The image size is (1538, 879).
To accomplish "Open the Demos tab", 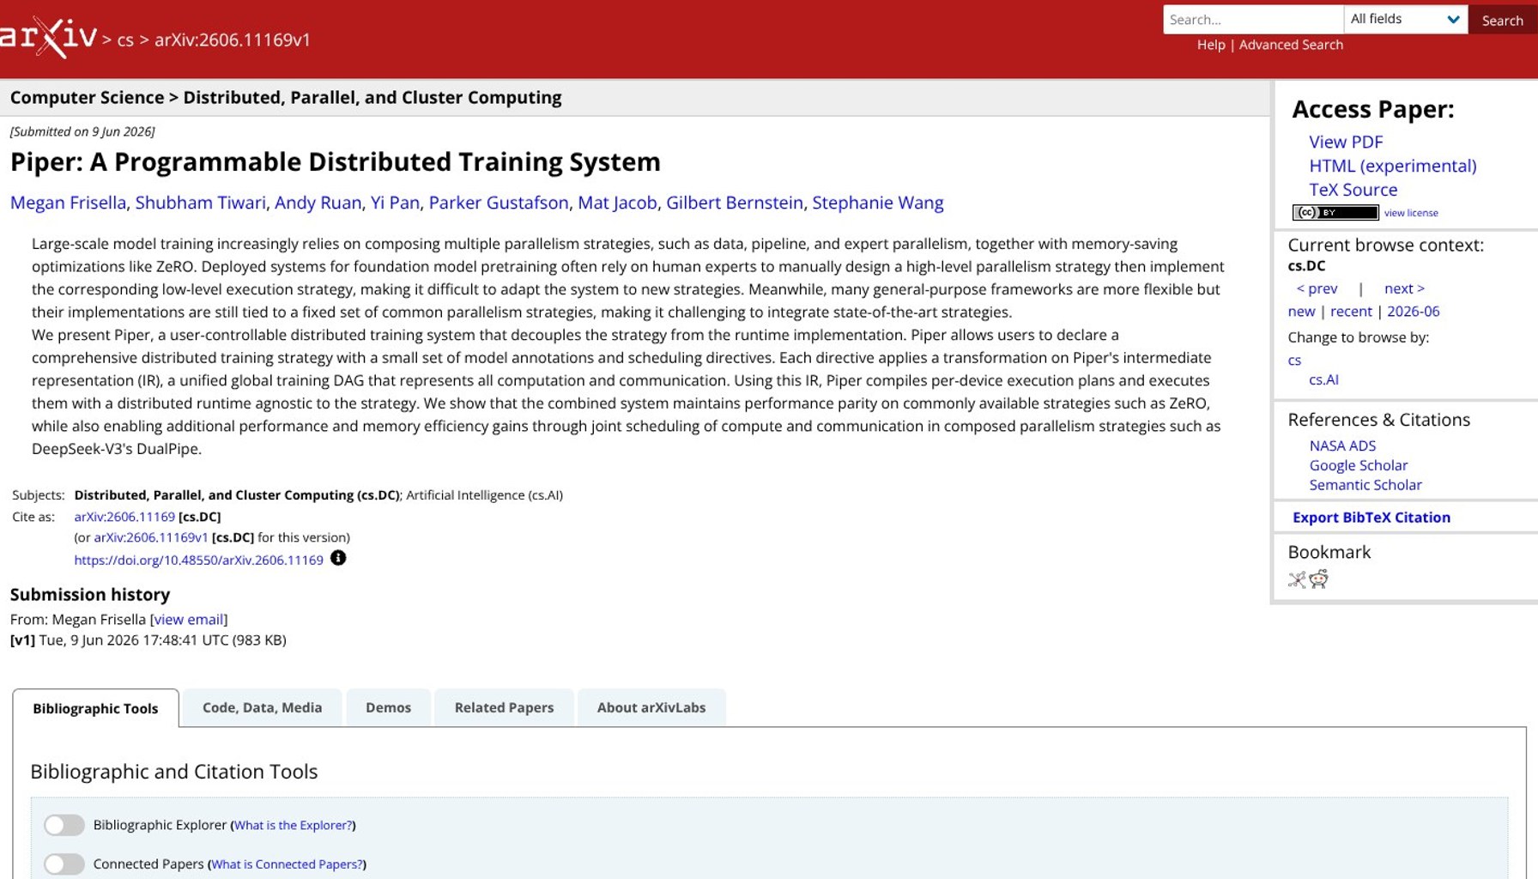I will pos(388,707).
